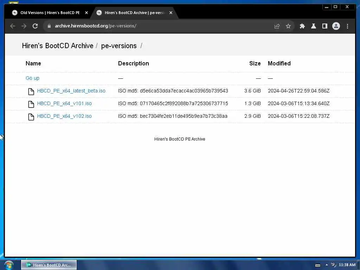Open the Extensions puzzle icon
Screen dimensions: 360x270
pos(302,26)
